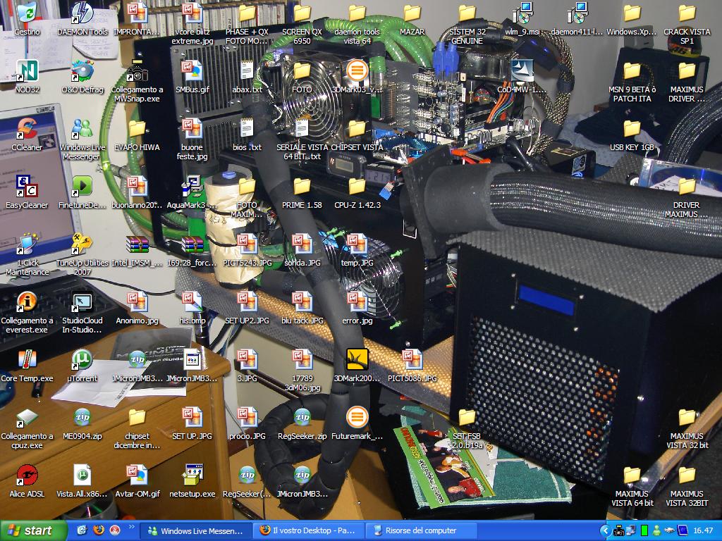Launch Firefox from the Quick Launch bar
Screen dimensions: 722x541
coord(99,530)
